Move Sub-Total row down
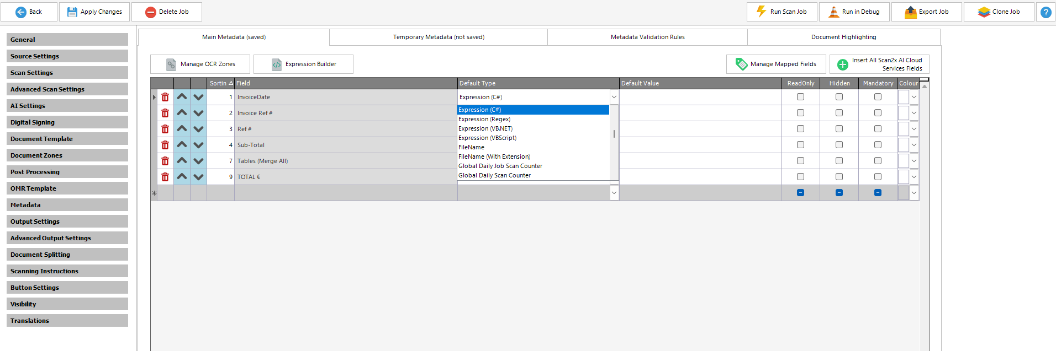 pos(198,145)
